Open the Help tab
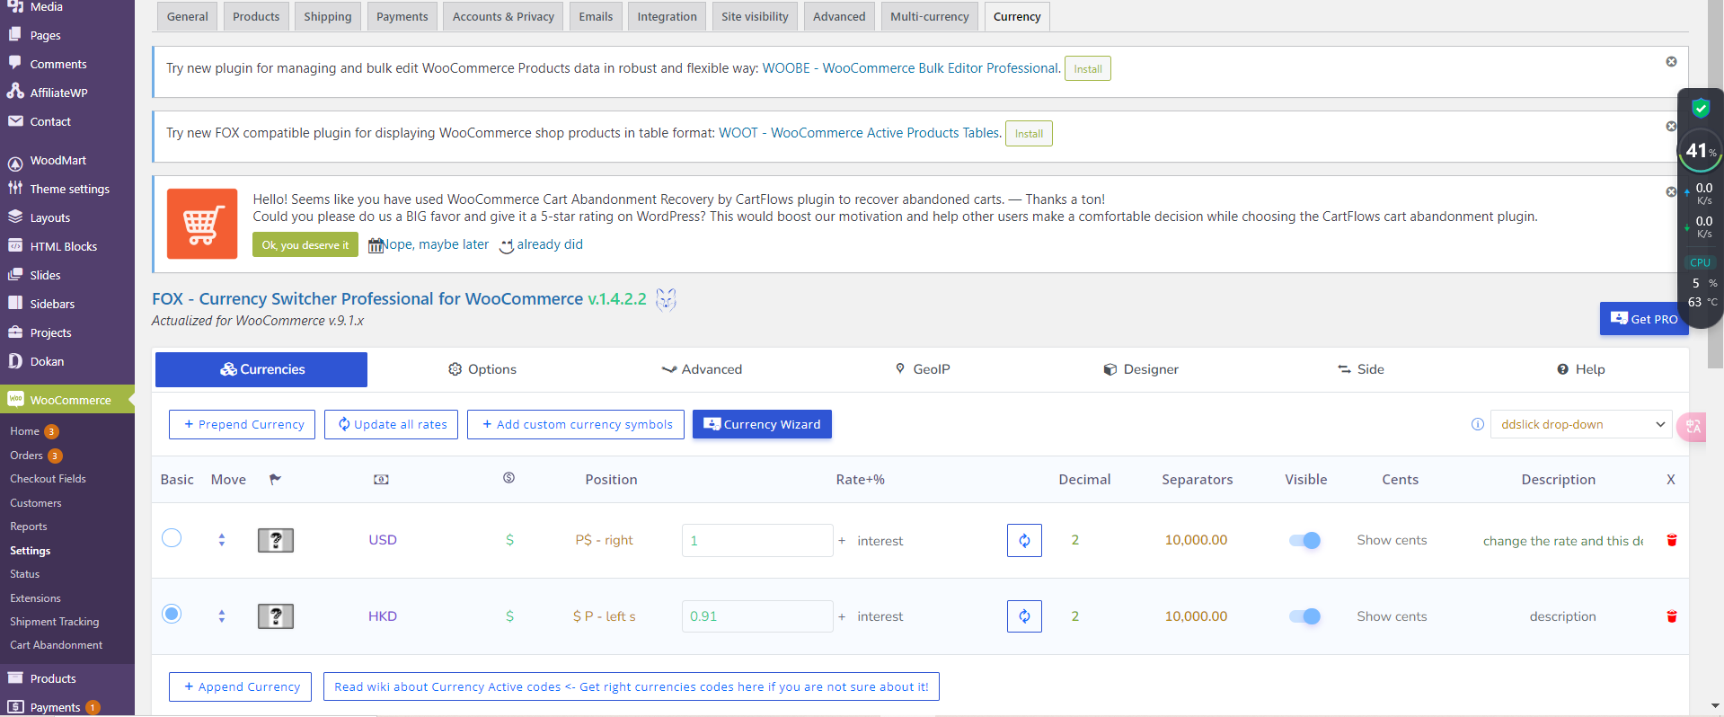The width and height of the screenshot is (1724, 717). pos(1581,369)
